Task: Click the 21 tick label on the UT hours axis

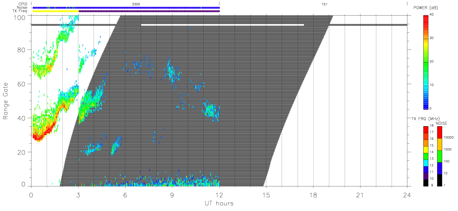Action: [360, 195]
